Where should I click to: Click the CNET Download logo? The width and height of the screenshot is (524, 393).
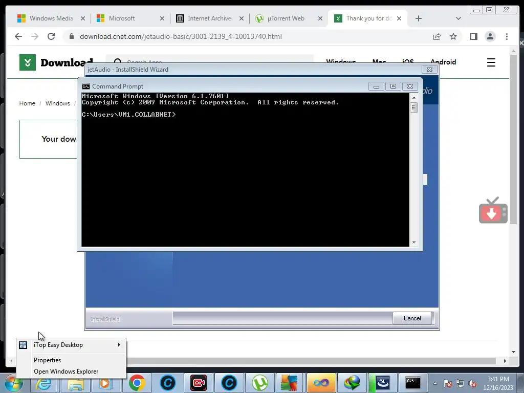[x=56, y=62]
